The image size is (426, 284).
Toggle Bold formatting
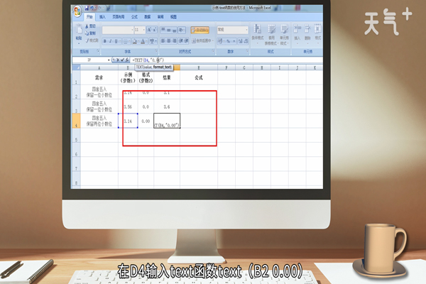[104, 40]
